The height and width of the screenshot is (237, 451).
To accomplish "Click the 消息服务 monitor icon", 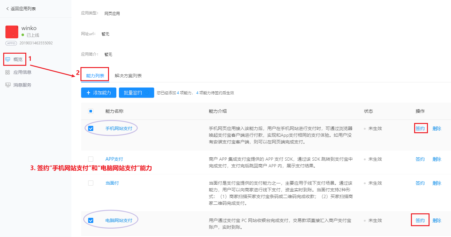I will pyautogui.click(x=8, y=85).
